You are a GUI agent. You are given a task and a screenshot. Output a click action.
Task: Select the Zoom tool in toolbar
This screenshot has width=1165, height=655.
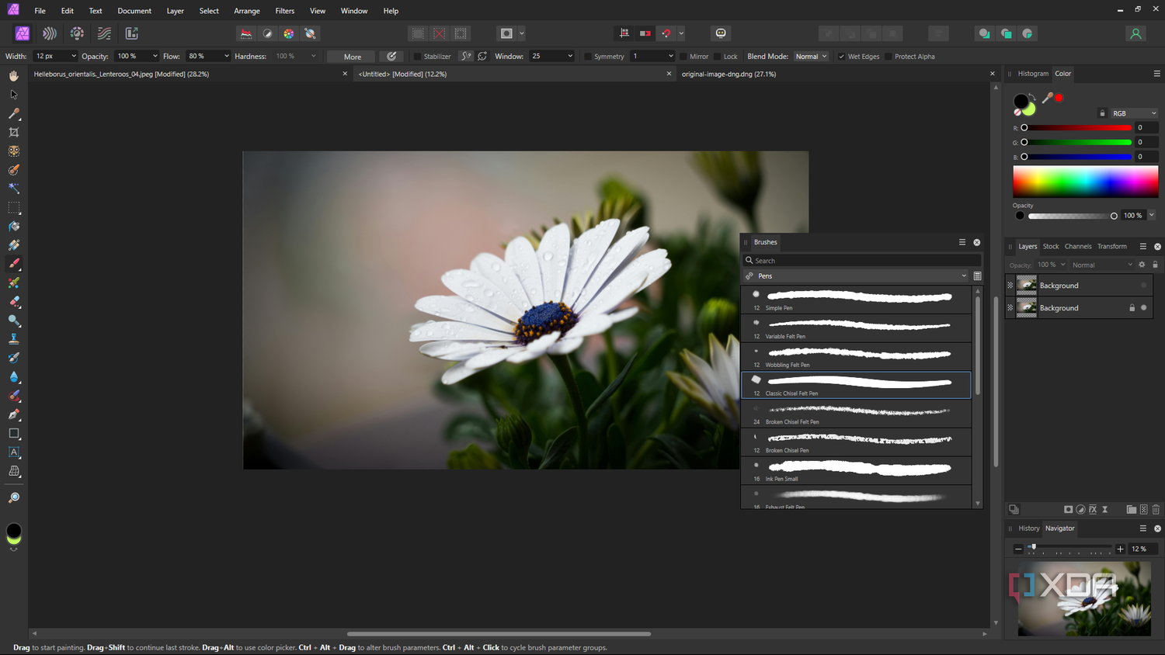tap(14, 497)
